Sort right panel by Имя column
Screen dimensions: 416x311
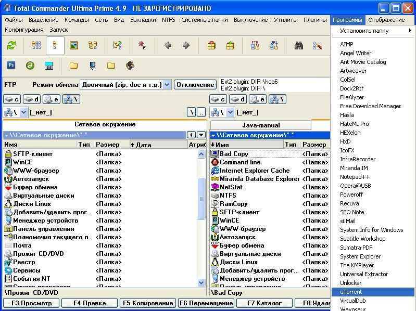[x=247, y=145]
